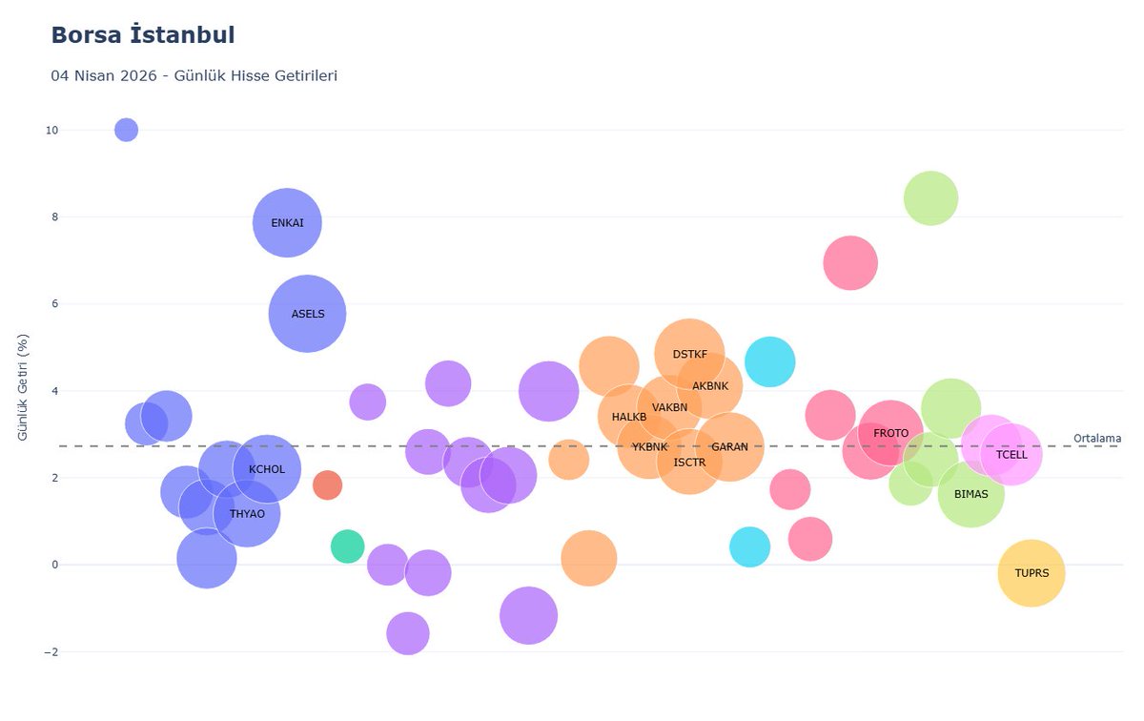Click the GARAN bubble

(x=729, y=446)
